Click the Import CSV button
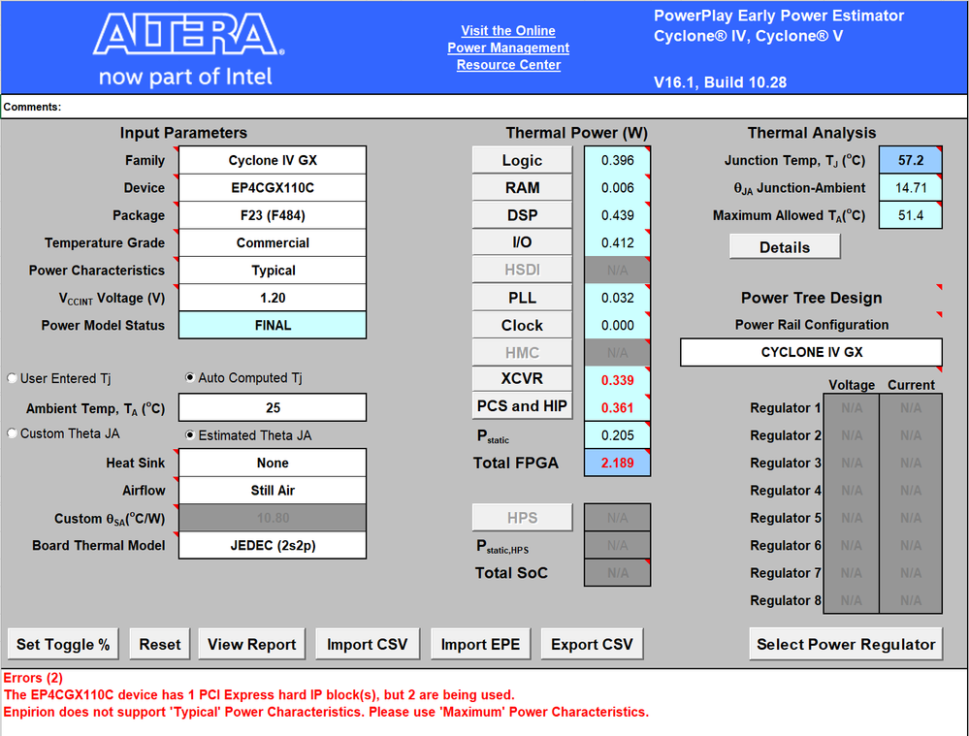 (368, 645)
